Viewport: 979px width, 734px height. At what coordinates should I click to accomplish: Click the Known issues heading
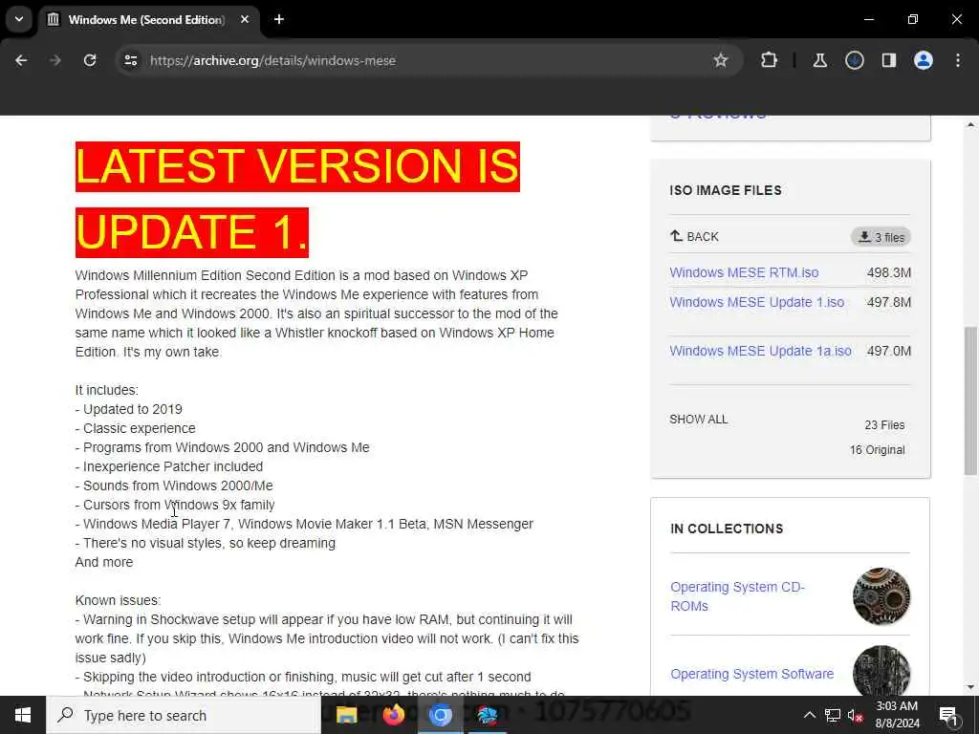coord(118,600)
